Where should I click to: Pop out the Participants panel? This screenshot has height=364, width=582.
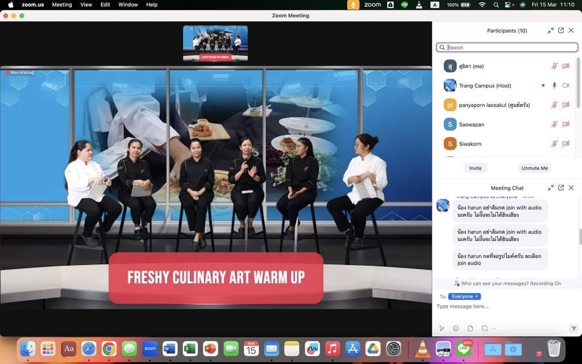[561, 31]
